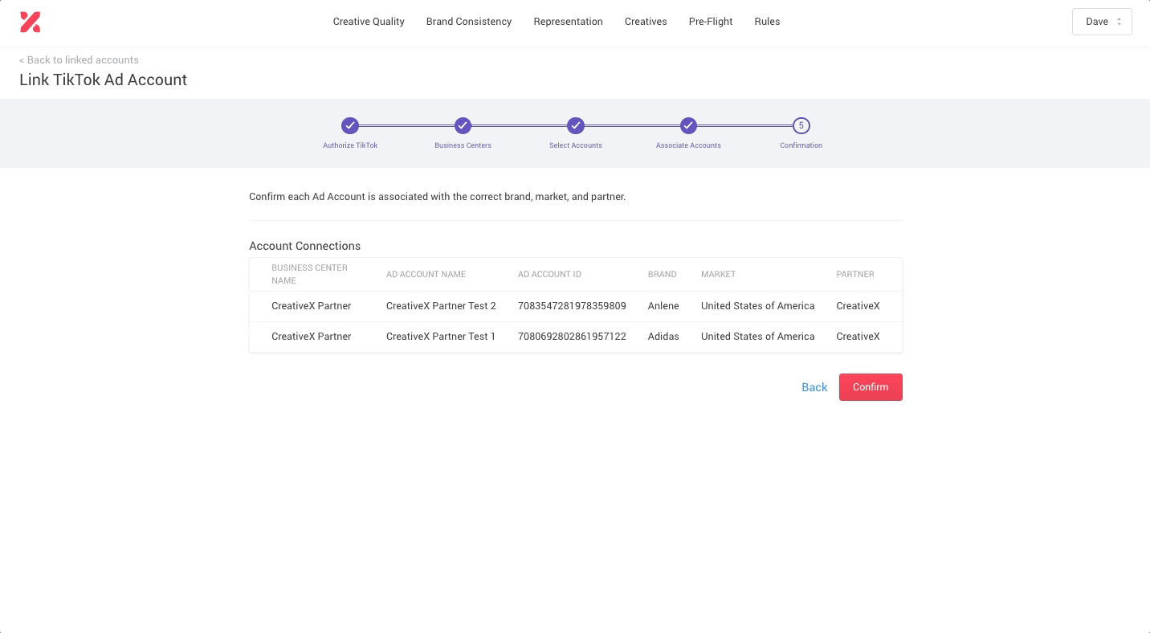This screenshot has width=1150, height=633.
Task: Select the Select Accounts step checkmark
Action: 576,125
